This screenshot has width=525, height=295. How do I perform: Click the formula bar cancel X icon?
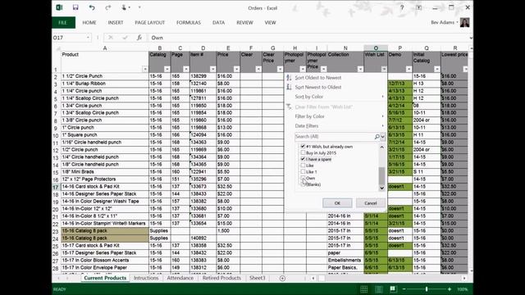tap(111, 38)
